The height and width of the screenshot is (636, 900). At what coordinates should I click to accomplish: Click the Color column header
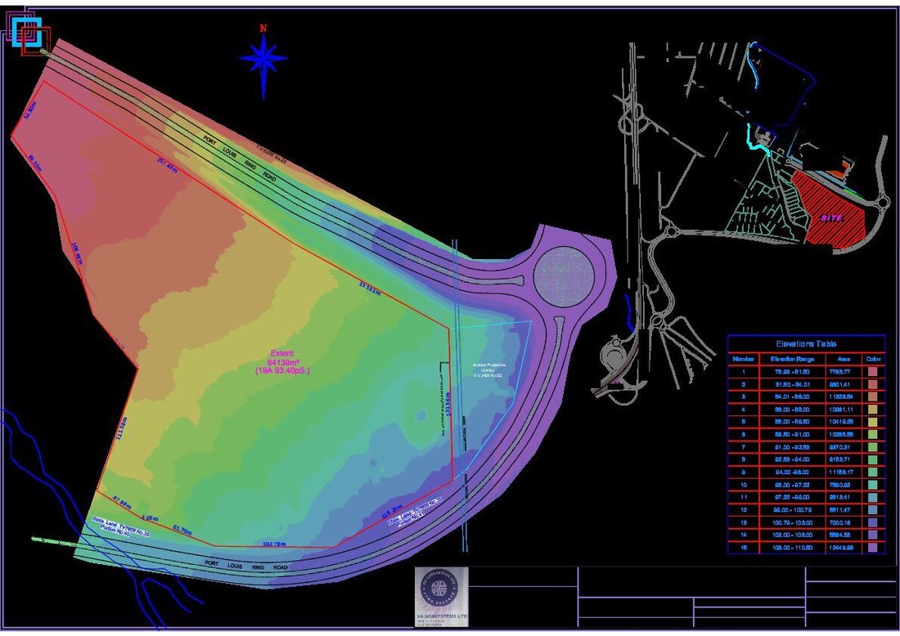(x=873, y=359)
